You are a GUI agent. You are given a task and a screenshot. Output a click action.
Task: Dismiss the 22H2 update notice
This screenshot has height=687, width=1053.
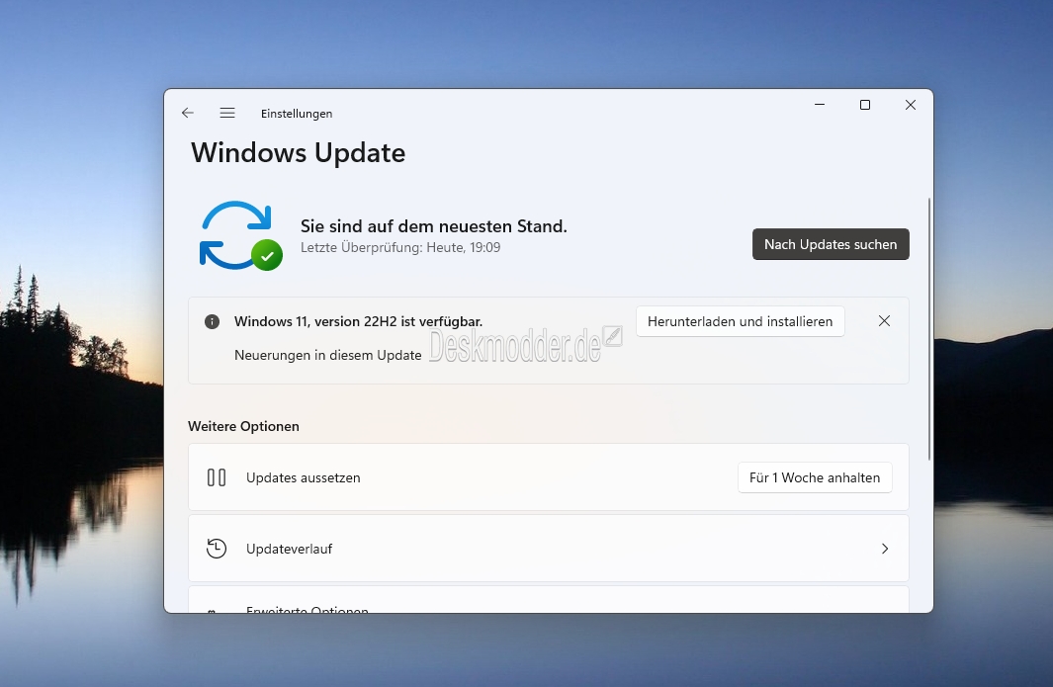[x=884, y=321]
